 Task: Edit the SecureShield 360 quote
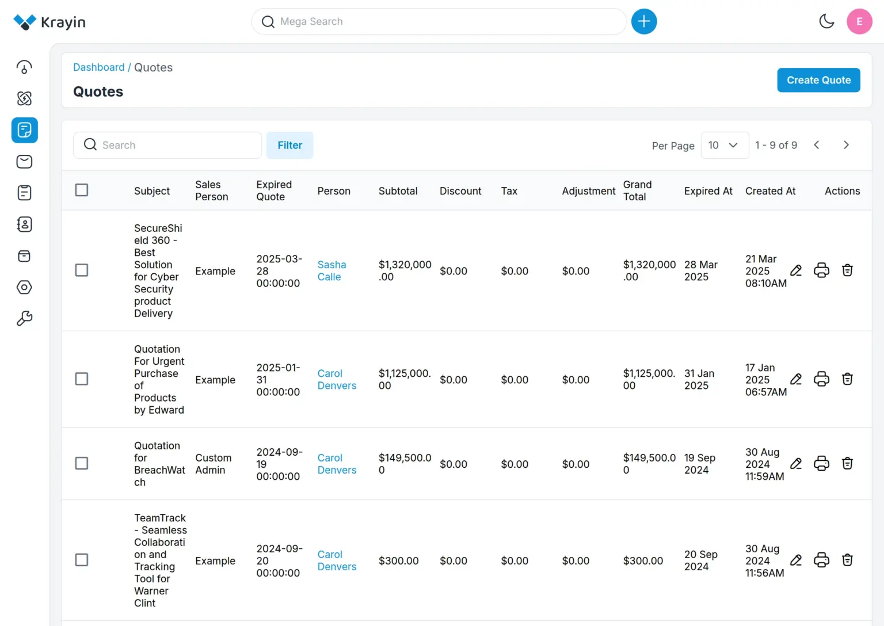coord(796,270)
